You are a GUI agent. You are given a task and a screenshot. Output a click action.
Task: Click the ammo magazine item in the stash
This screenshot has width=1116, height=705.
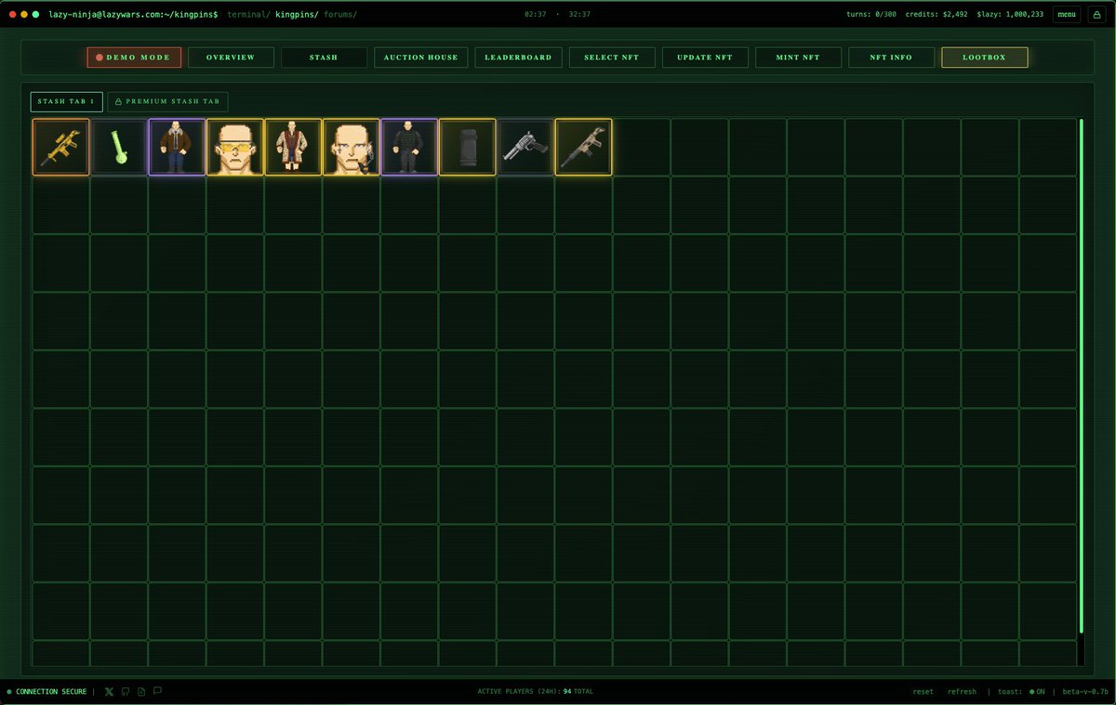(x=467, y=146)
